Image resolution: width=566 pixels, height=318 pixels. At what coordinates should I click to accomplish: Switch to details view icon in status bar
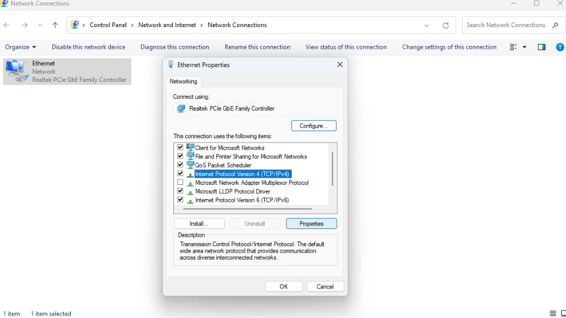pyautogui.click(x=552, y=313)
